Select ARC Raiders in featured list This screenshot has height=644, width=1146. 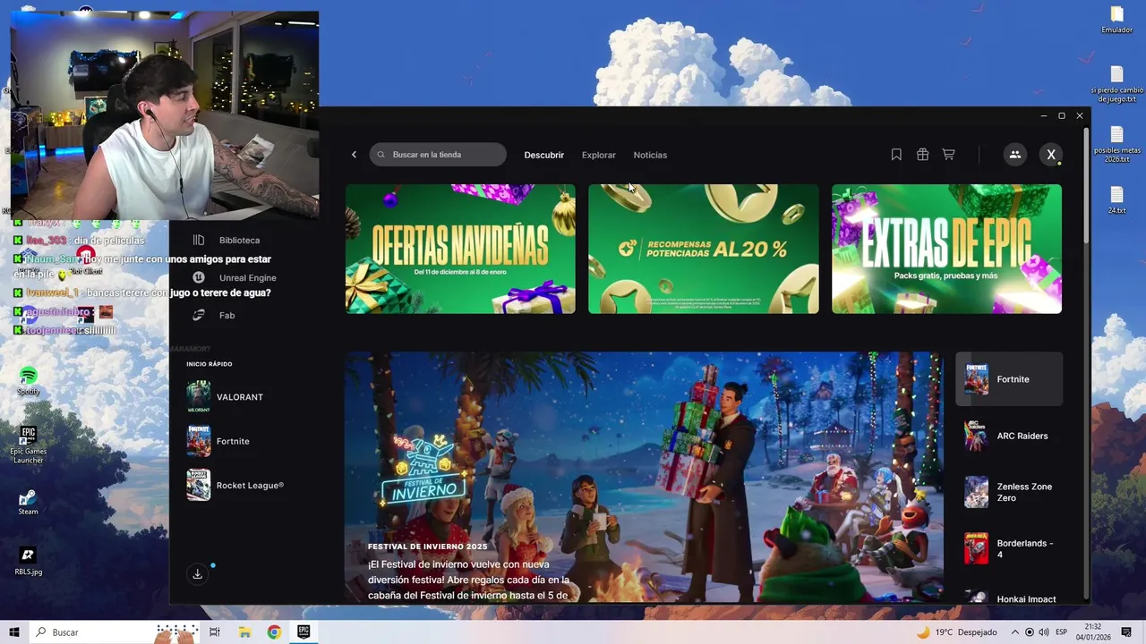pos(1009,436)
